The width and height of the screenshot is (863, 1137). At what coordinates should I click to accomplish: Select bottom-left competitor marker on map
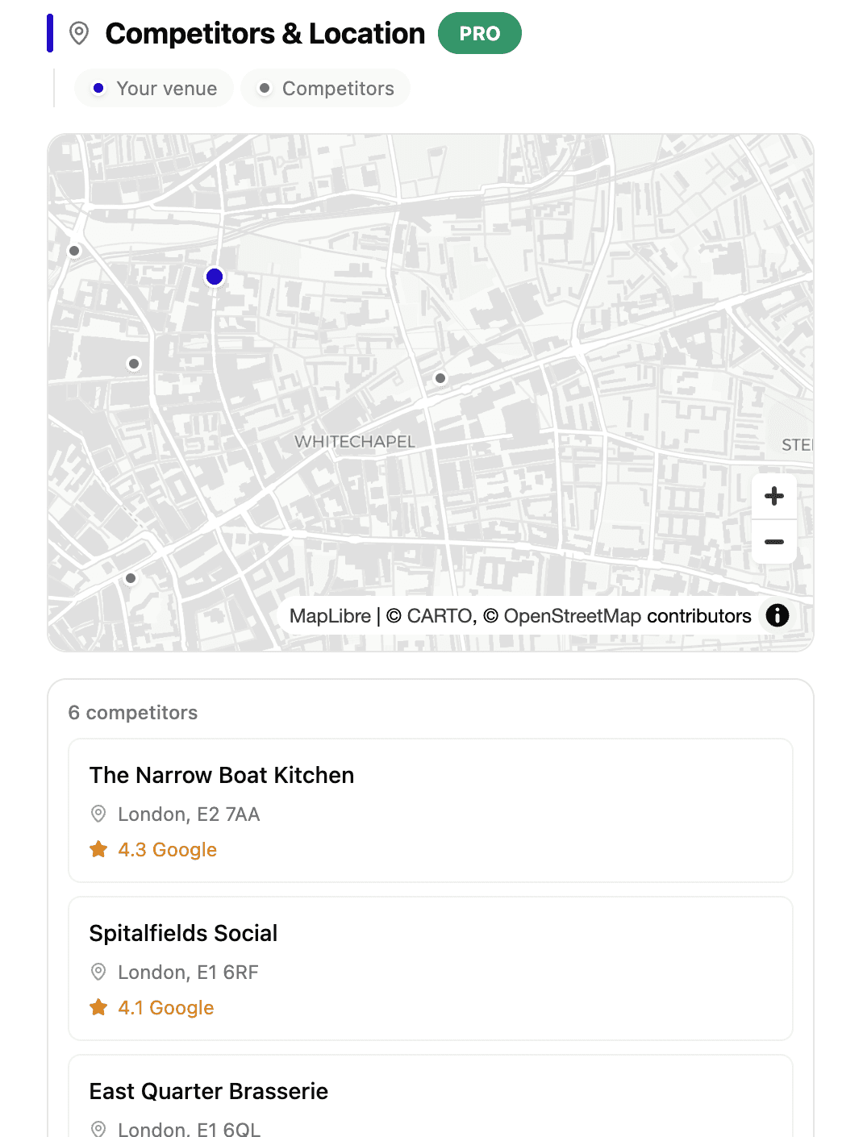[x=131, y=578]
